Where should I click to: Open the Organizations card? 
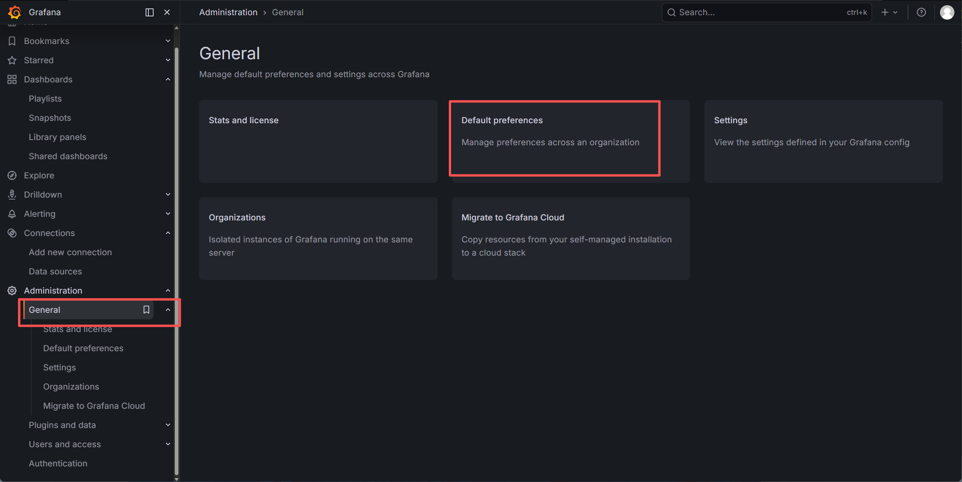tap(318, 239)
